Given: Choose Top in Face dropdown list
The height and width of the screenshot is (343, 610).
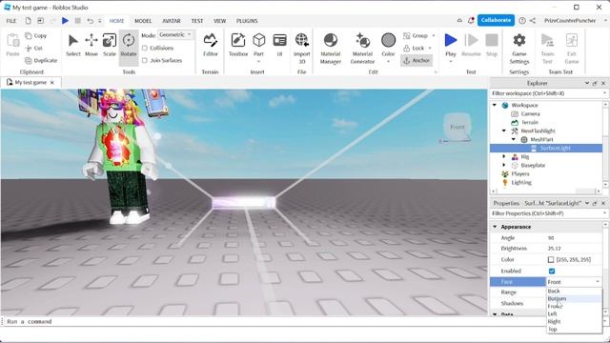Looking at the screenshot, I should (x=574, y=329).
